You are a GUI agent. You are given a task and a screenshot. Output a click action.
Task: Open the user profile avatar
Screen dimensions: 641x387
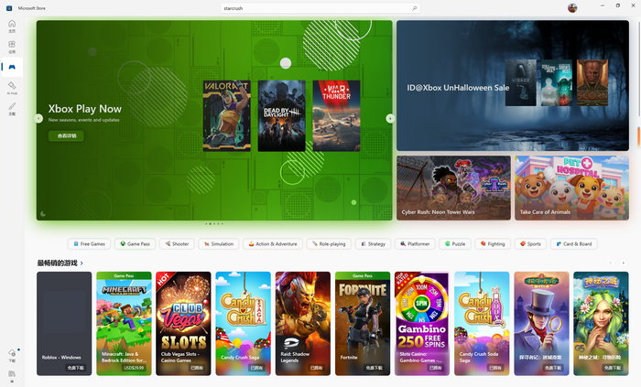(x=572, y=7)
